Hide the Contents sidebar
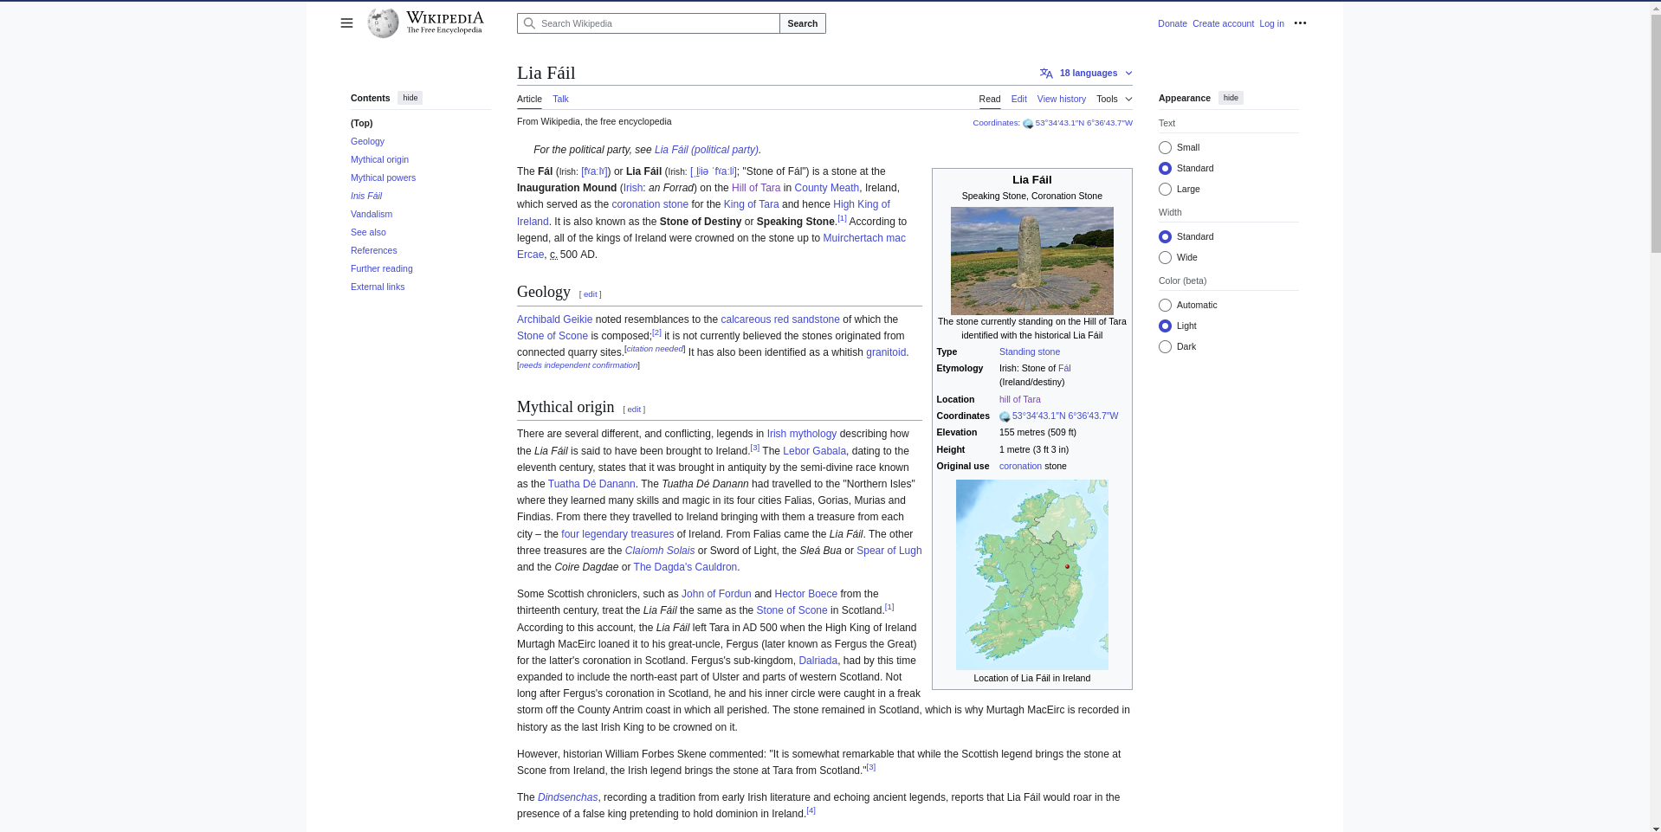This screenshot has width=1661, height=832. click(410, 98)
